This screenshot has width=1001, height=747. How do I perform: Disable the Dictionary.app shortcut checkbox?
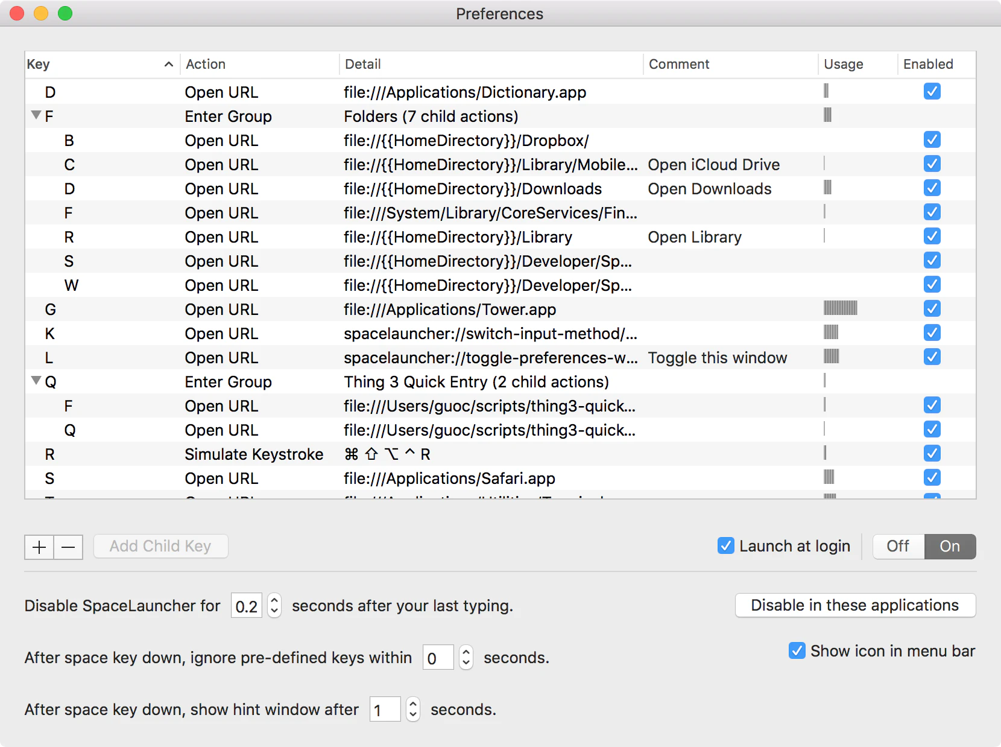[932, 91]
